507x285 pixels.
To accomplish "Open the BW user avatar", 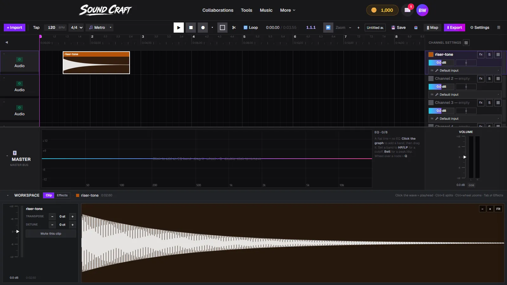I will click(422, 10).
